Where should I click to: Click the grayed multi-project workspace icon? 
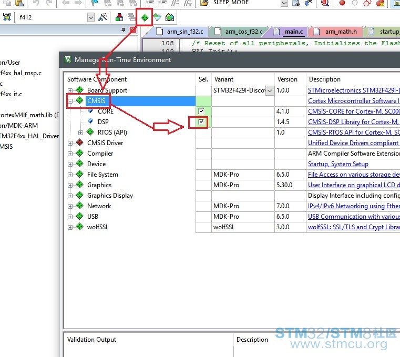pyautogui.click(x=131, y=17)
